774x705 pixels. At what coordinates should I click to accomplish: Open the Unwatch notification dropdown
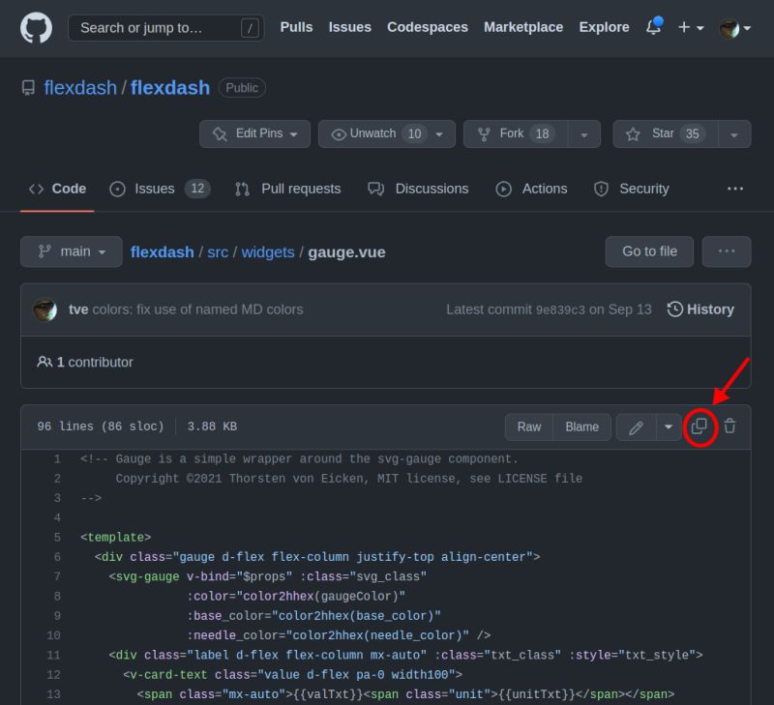(x=386, y=133)
